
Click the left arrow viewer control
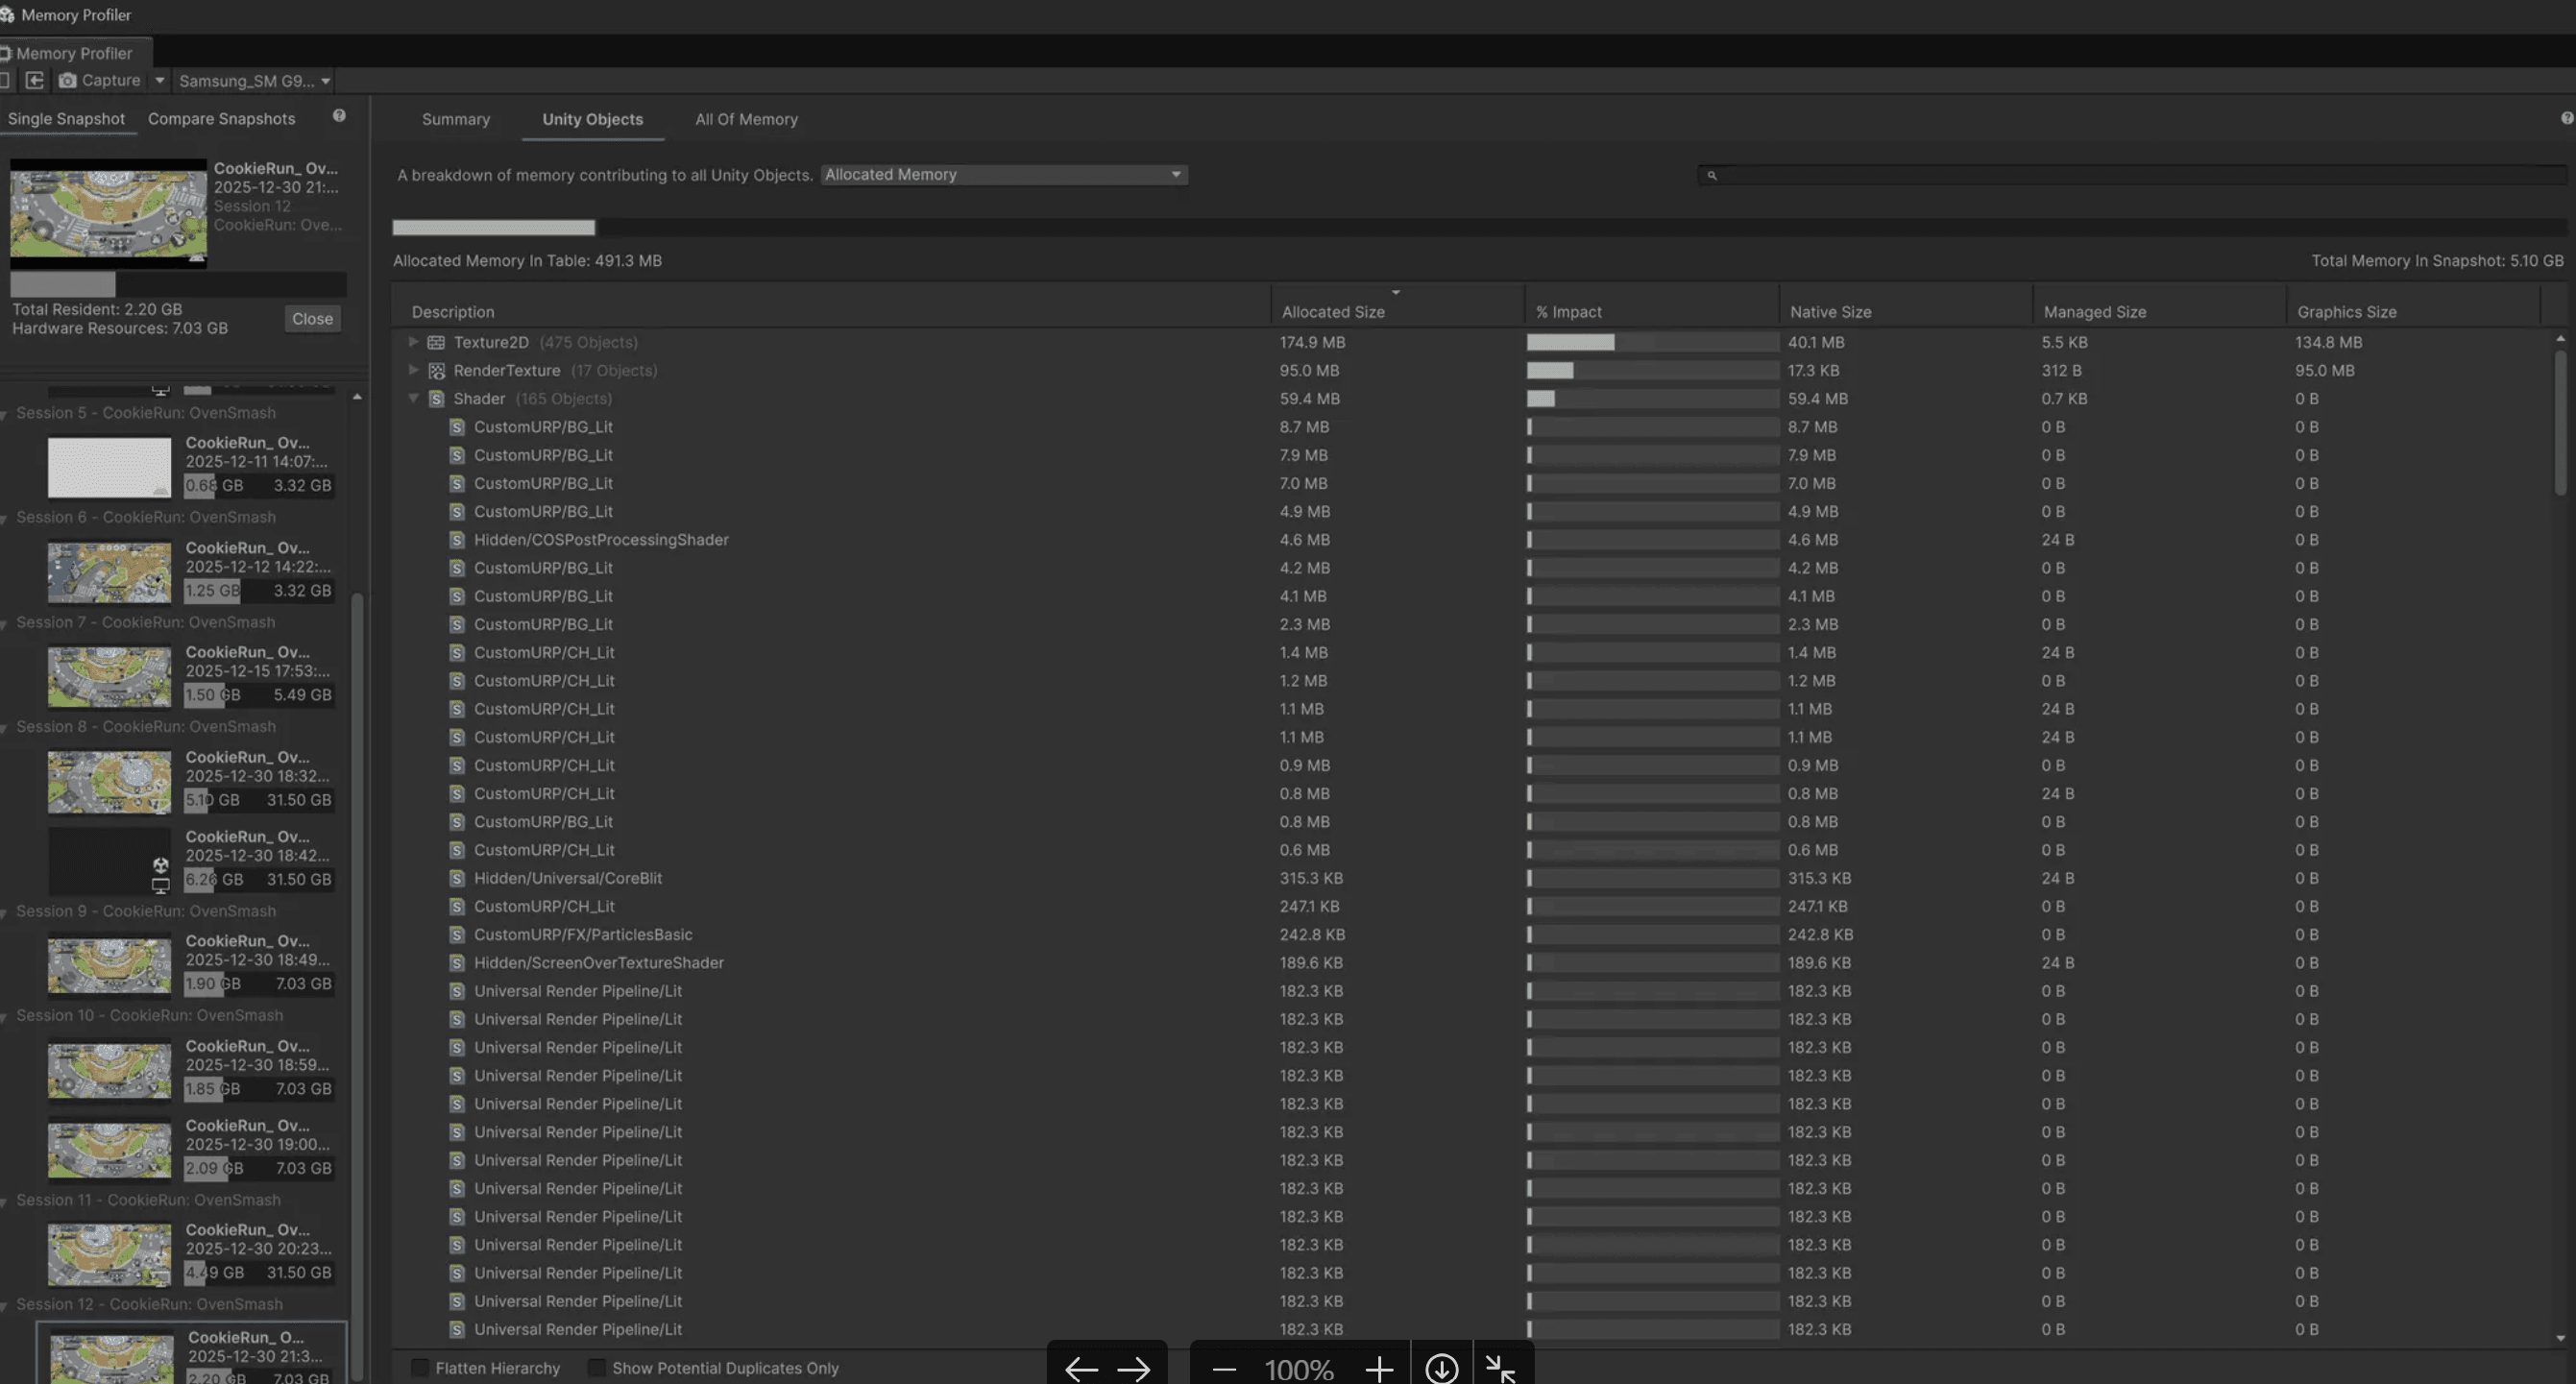point(1081,1368)
